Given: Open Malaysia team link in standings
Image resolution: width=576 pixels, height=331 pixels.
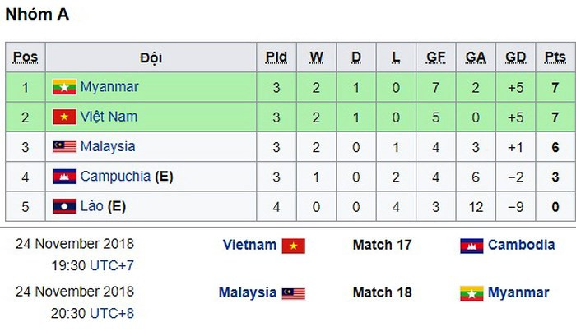Looking at the screenshot, I should tap(108, 147).
